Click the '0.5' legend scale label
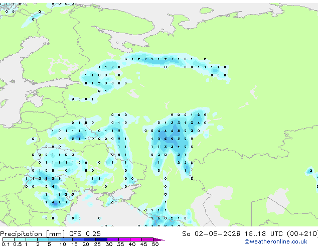Viewport: 318px width, 246px height. (x=18, y=244)
